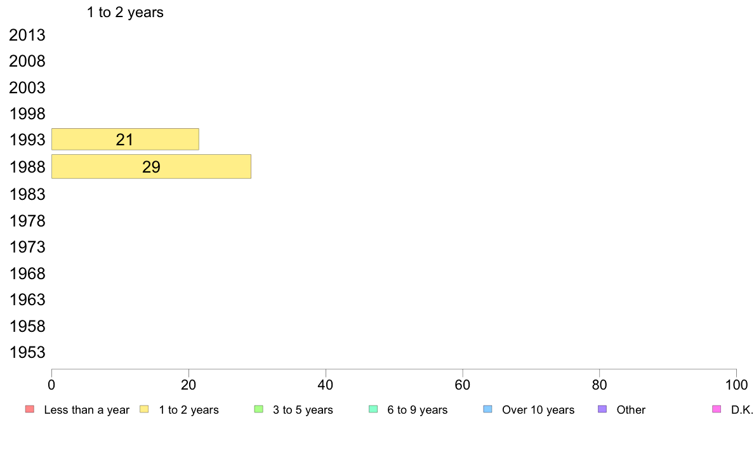
Task: Click the 100 axis tick label
Action: pos(736,385)
